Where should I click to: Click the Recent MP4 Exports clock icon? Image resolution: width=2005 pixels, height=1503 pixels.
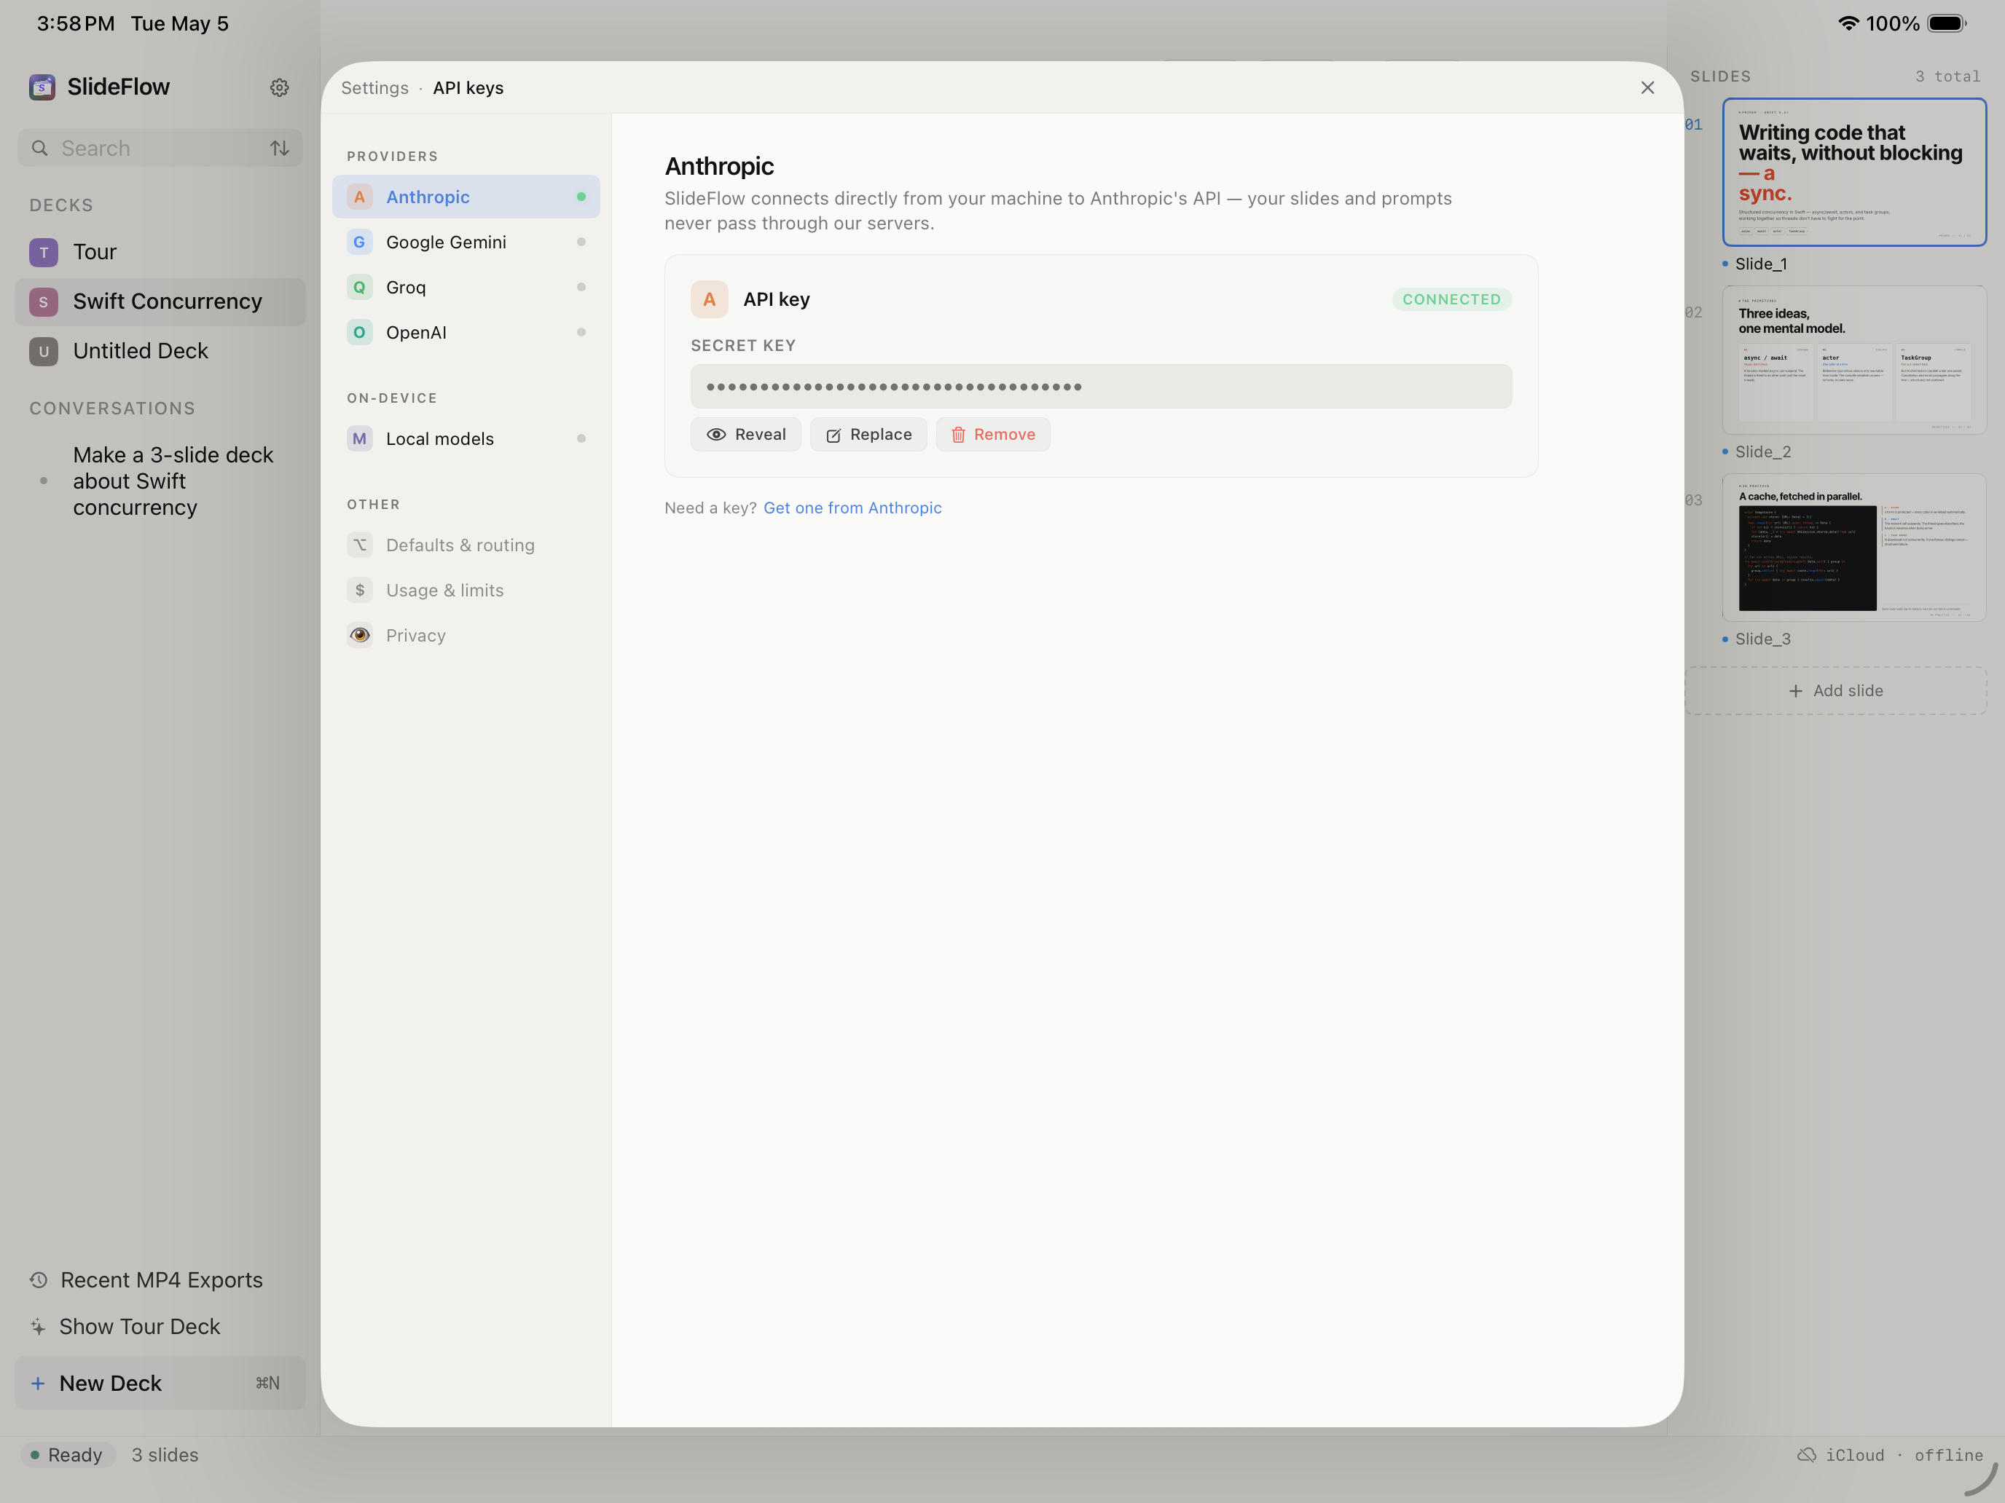coord(38,1280)
